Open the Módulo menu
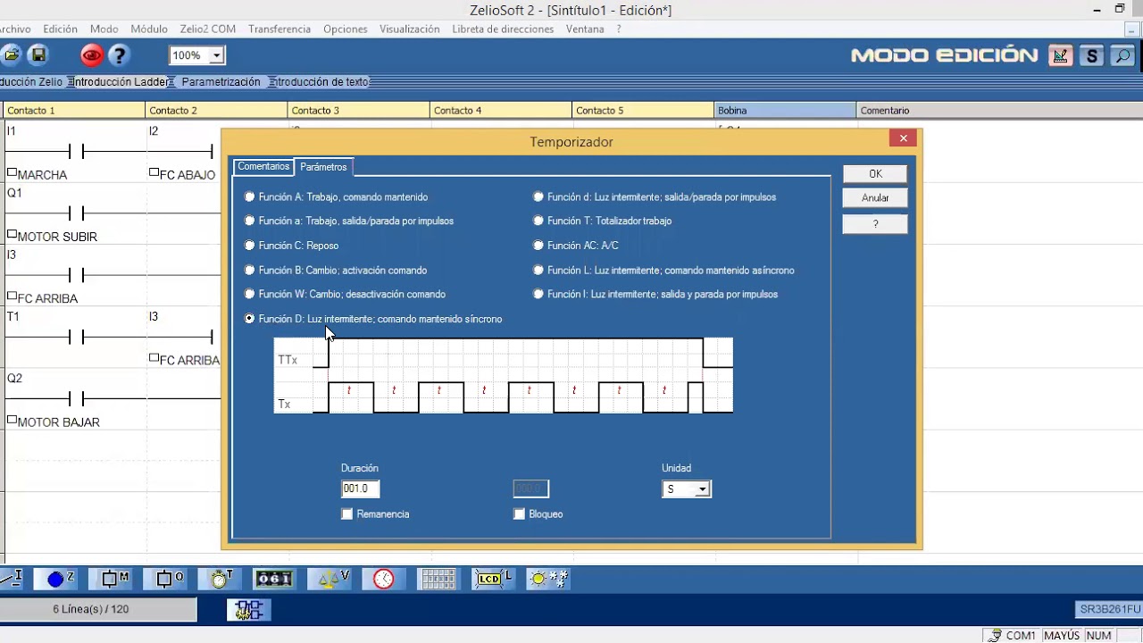Viewport: 1143px width, 643px height. click(x=149, y=29)
